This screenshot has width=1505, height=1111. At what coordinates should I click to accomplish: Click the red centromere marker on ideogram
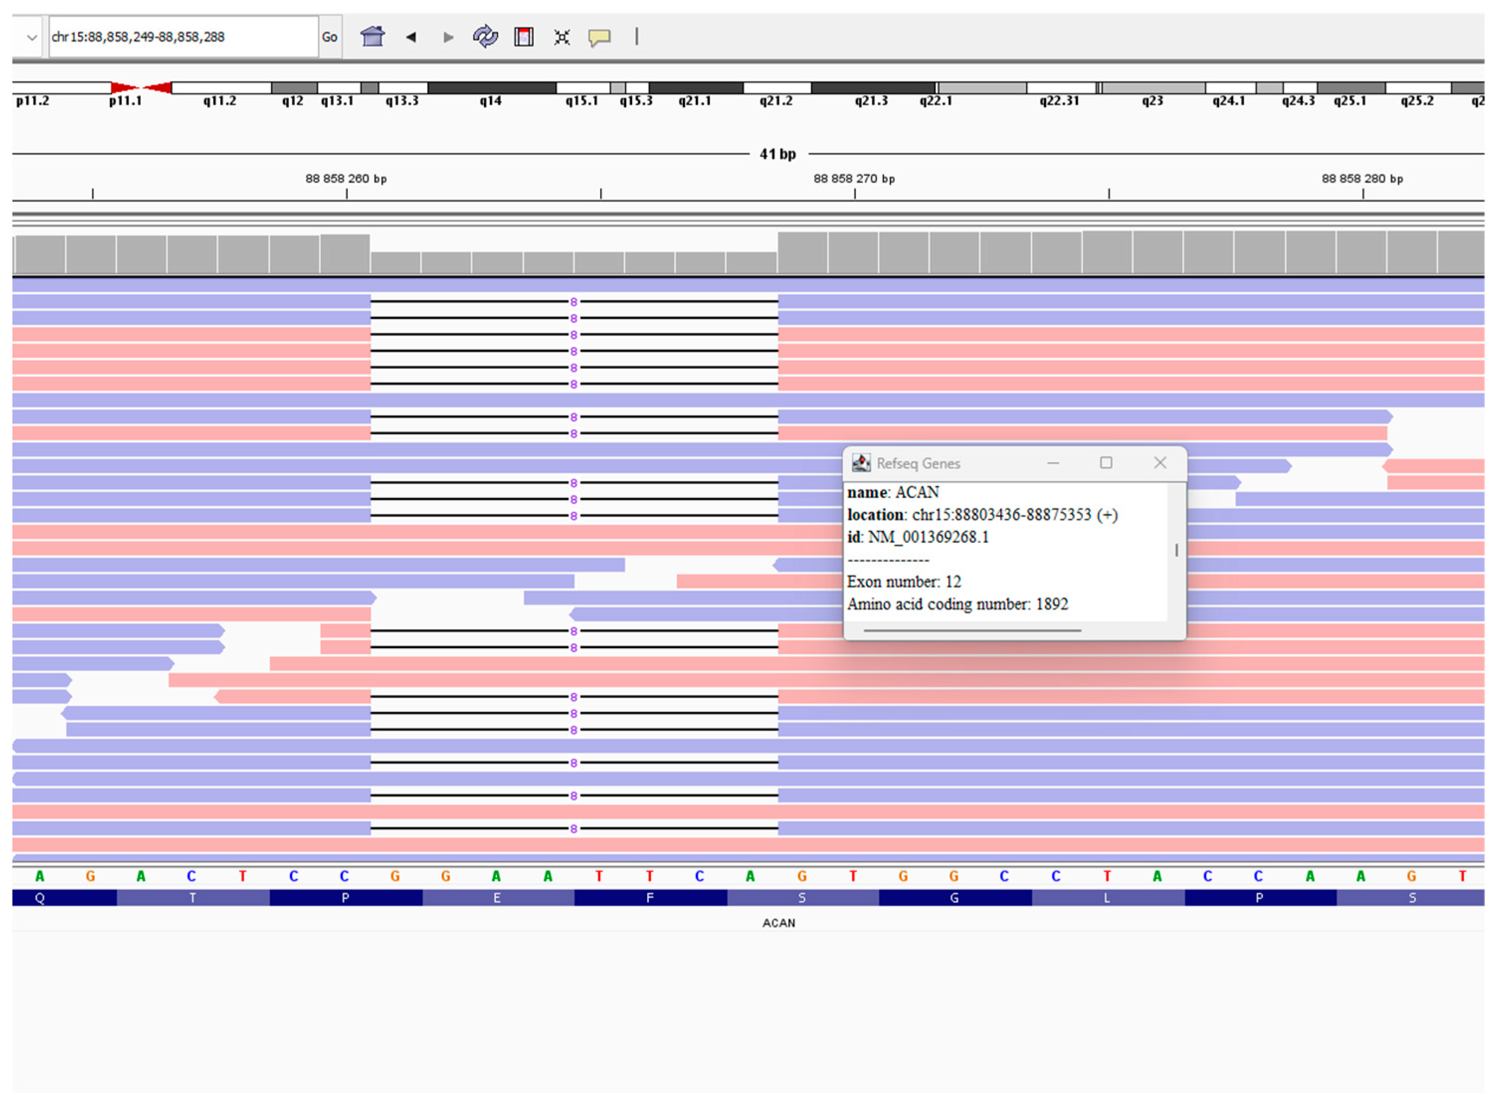click(x=141, y=88)
